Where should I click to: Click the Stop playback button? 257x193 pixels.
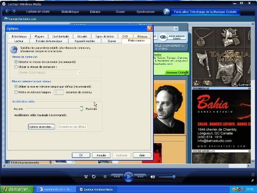click(x=105, y=177)
